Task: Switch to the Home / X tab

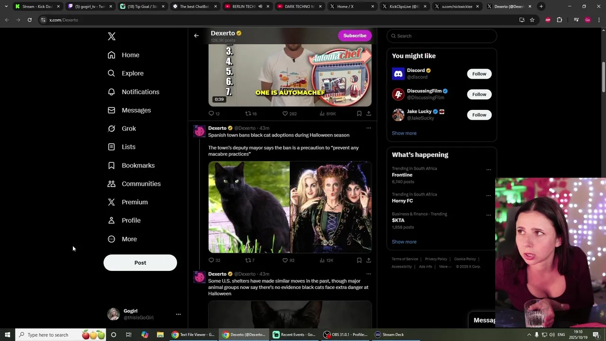Action: (x=345, y=7)
